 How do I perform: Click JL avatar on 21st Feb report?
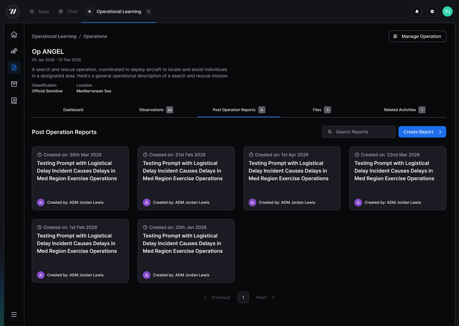pos(147,202)
